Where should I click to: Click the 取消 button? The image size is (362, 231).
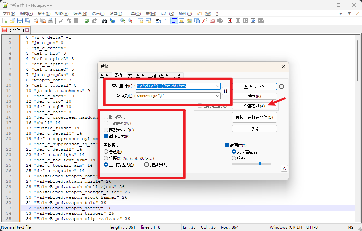tap(254, 129)
